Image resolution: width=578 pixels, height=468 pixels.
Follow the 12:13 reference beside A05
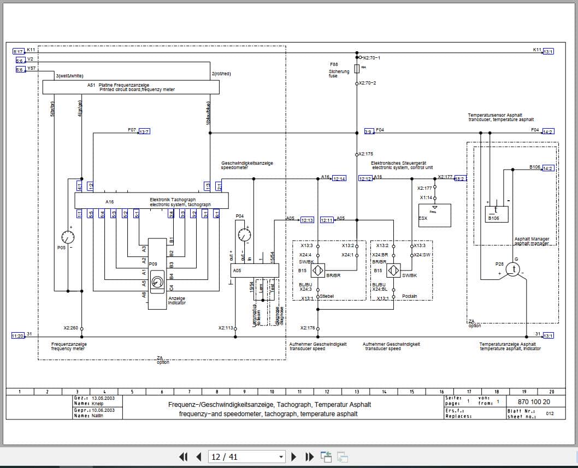[307, 220]
